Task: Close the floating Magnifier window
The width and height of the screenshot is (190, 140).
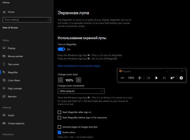Action: (x=182, y=71)
